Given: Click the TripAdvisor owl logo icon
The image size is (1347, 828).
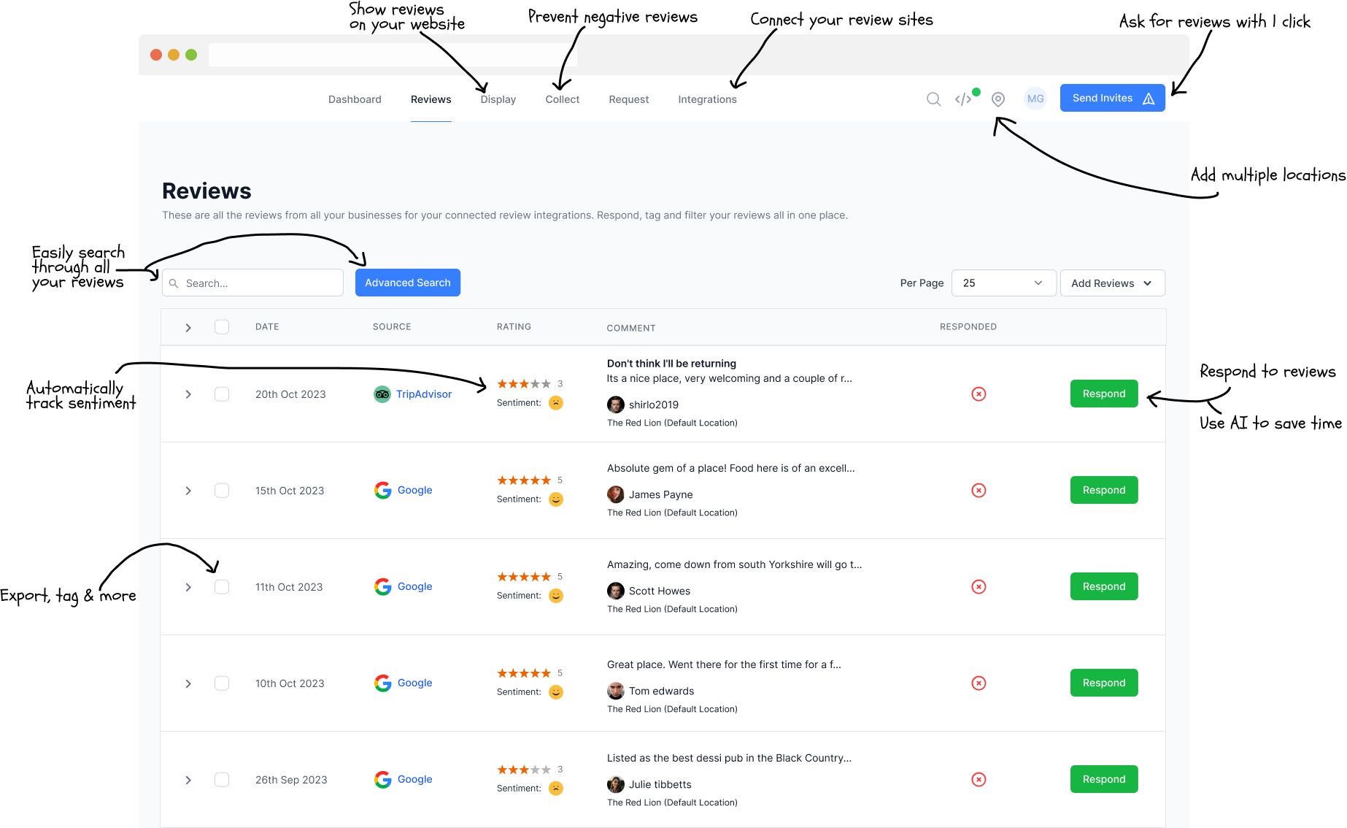Looking at the screenshot, I should point(382,394).
